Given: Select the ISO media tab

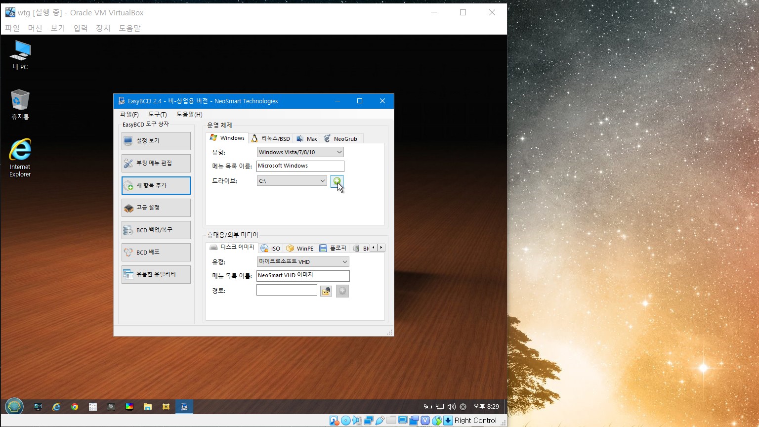Looking at the screenshot, I should tap(270, 248).
